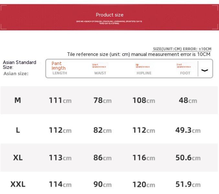Select the Waist column header
The image size is (219, 194).
tap(100, 69)
